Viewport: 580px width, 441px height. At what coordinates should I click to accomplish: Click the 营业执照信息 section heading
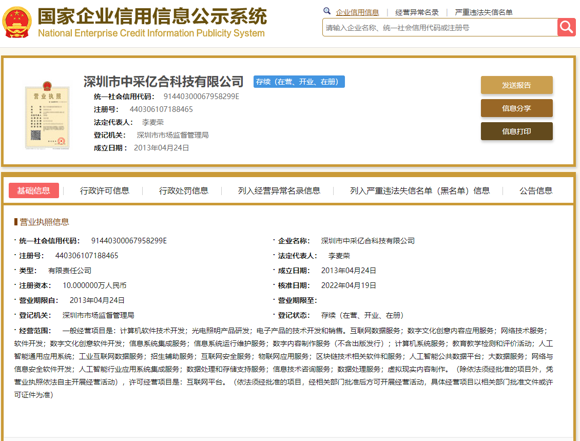pyautogui.click(x=44, y=222)
